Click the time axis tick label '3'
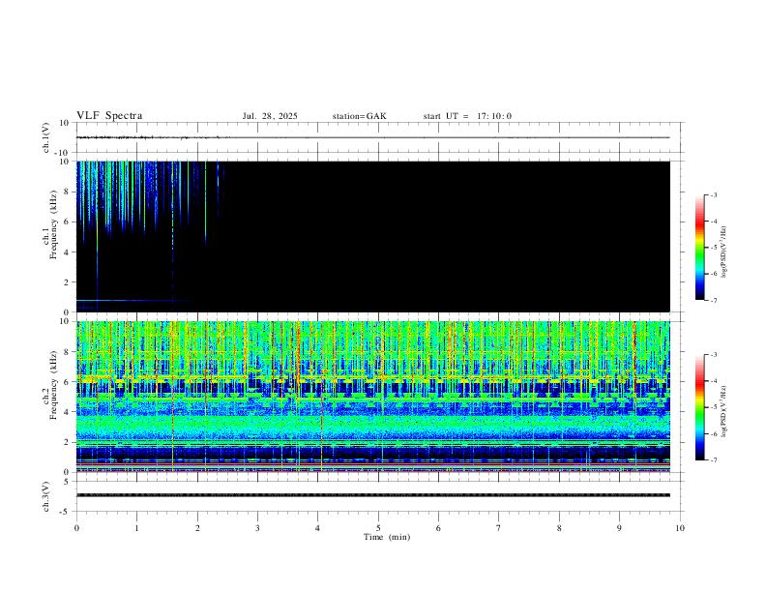 tap(257, 528)
